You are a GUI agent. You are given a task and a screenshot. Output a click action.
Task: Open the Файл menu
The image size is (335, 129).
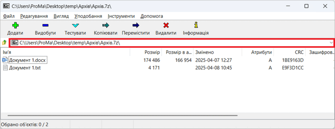[x=9, y=16]
